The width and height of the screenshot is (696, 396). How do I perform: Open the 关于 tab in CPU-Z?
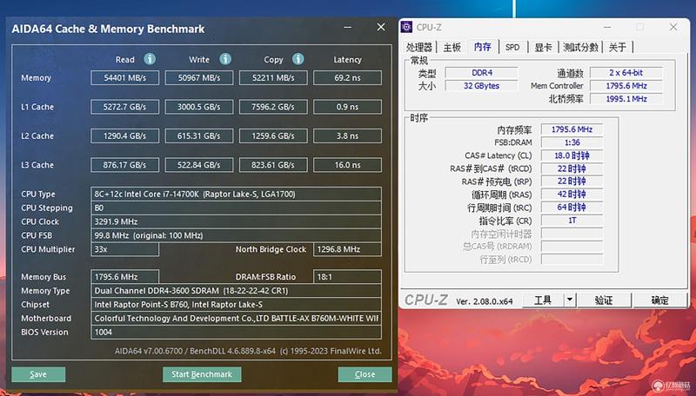click(x=618, y=47)
